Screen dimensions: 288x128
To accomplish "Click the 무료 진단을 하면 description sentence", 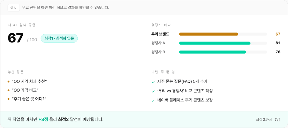I will 66,8.
